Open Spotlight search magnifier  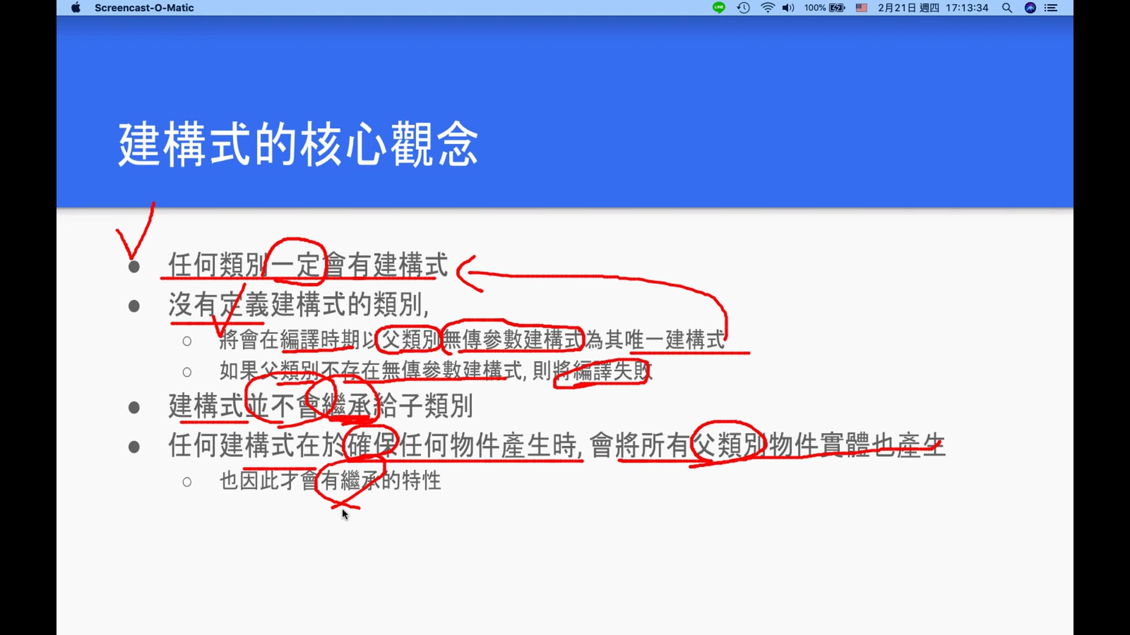click(1007, 8)
